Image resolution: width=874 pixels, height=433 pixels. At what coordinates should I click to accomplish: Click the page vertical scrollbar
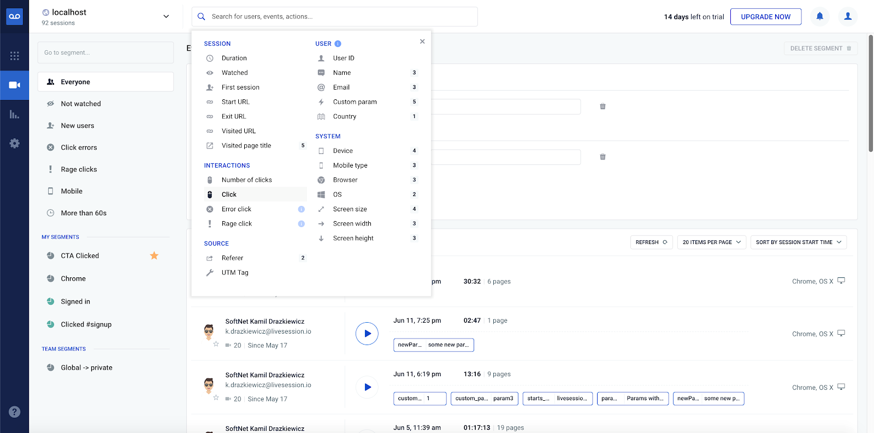tap(871, 93)
